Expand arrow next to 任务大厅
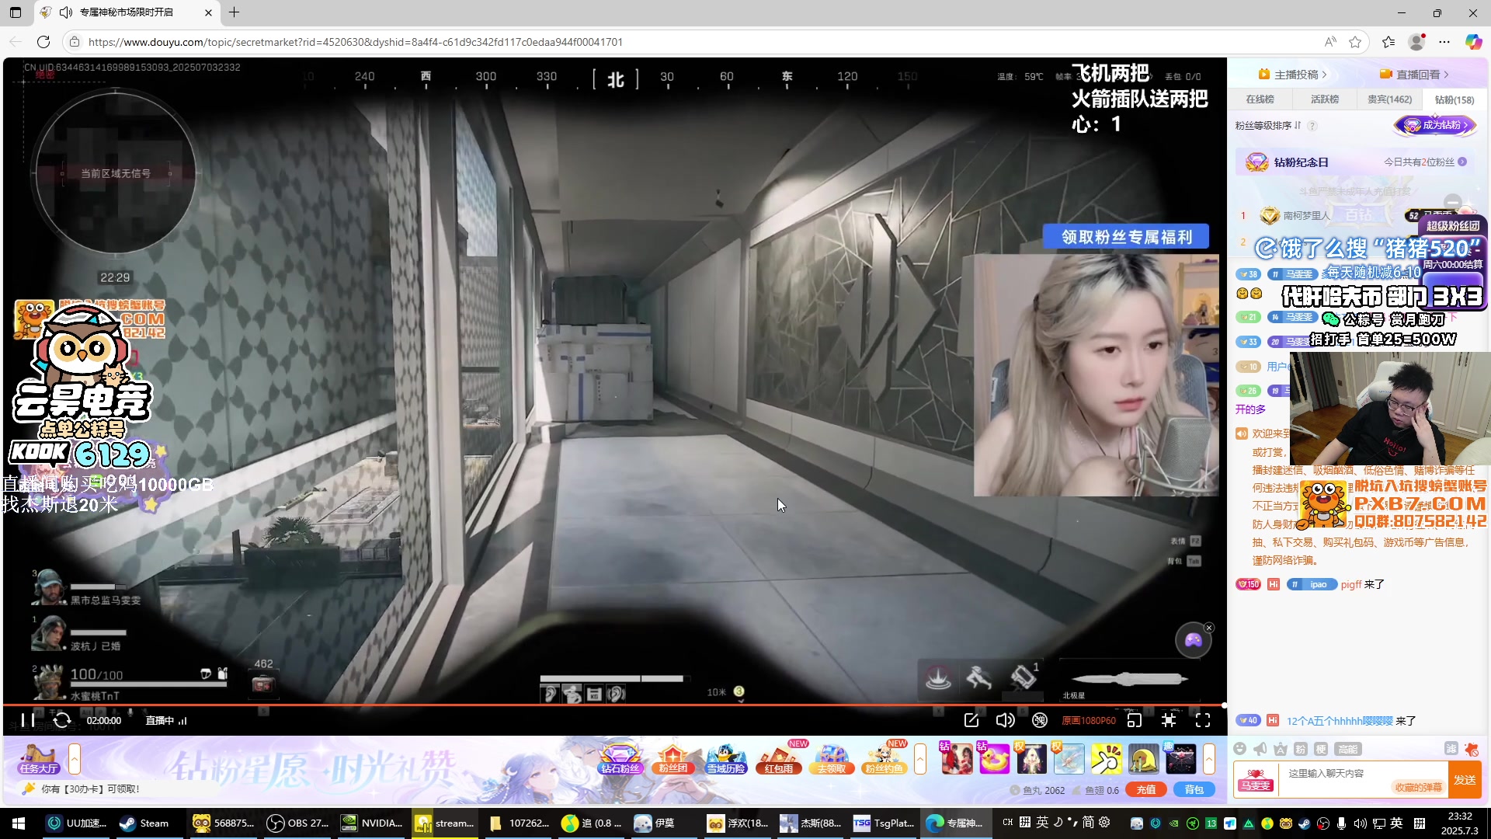This screenshot has width=1491, height=839. click(75, 759)
